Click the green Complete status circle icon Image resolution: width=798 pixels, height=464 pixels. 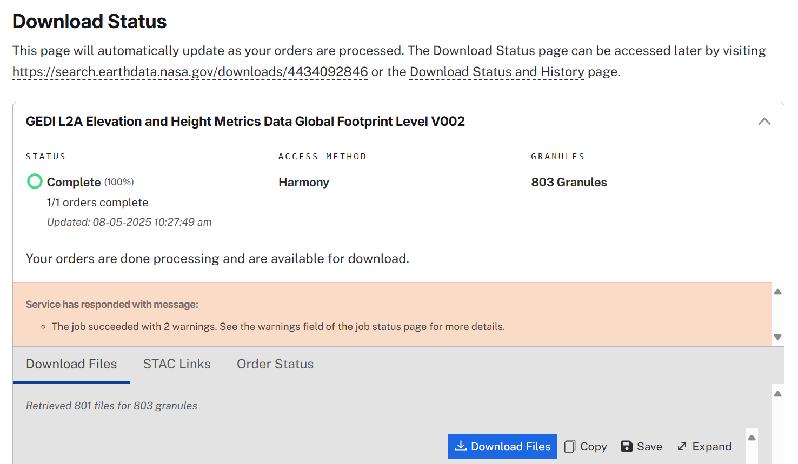[35, 181]
